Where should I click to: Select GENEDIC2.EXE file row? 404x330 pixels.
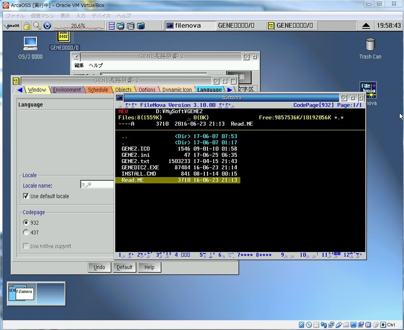(x=178, y=167)
